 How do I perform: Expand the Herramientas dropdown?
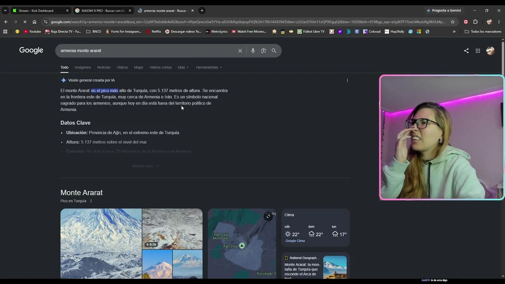coord(209,67)
